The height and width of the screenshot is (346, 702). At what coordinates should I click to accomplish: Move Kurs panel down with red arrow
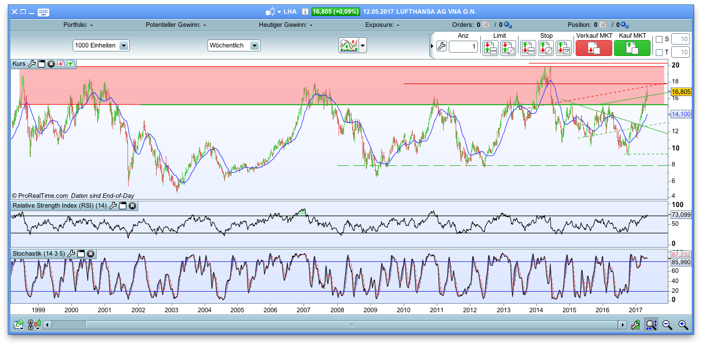[61, 63]
